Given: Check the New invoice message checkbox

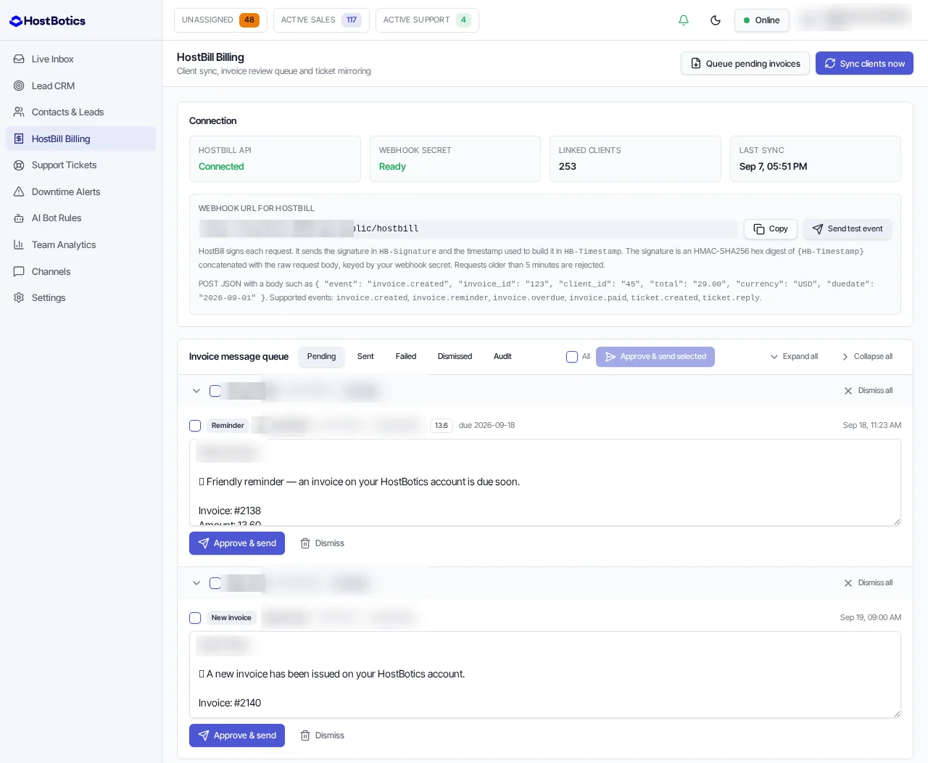Looking at the screenshot, I should (x=195, y=618).
